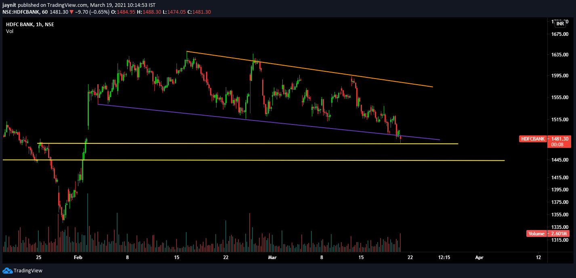Click the 12:15 label on time axis
Viewport: 576px width, 278px height.
coord(444,257)
